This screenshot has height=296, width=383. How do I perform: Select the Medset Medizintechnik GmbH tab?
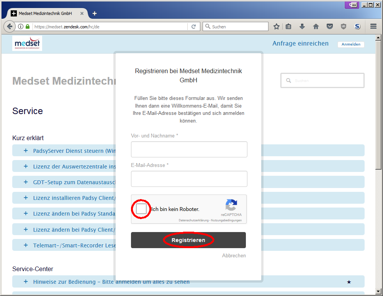pyautogui.click(x=45, y=13)
